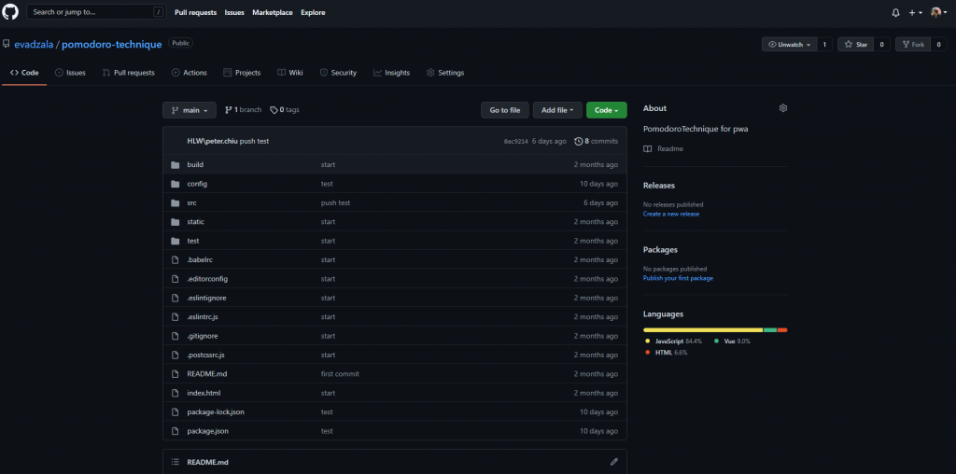The height and width of the screenshot is (474, 956).
Task: Switch to the repository Pull requests tab
Action: click(x=129, y=73)
